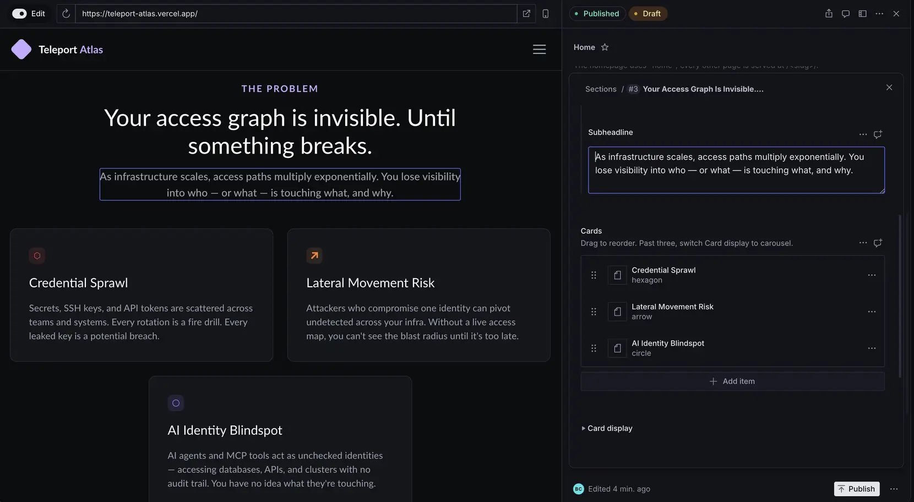Open Credential Sprawl item options menu
The width and height of the screenshot is (914, 502).
coord(872,275)
